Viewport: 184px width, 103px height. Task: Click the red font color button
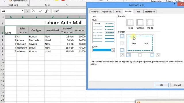tap(63, 1)
